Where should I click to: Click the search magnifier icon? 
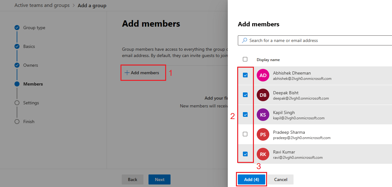244,40
